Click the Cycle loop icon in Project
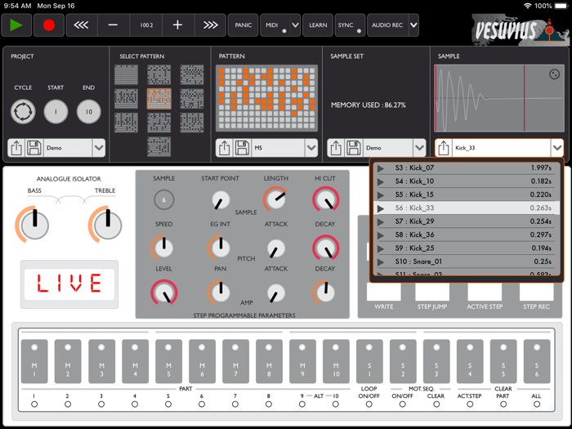 tap(23, 111)
